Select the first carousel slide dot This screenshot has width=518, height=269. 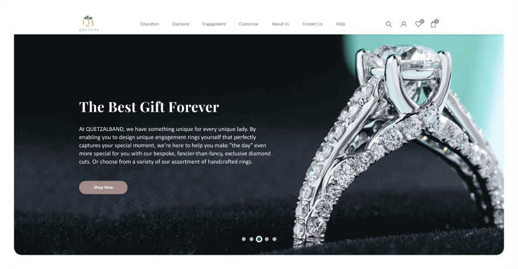point(244,239)
